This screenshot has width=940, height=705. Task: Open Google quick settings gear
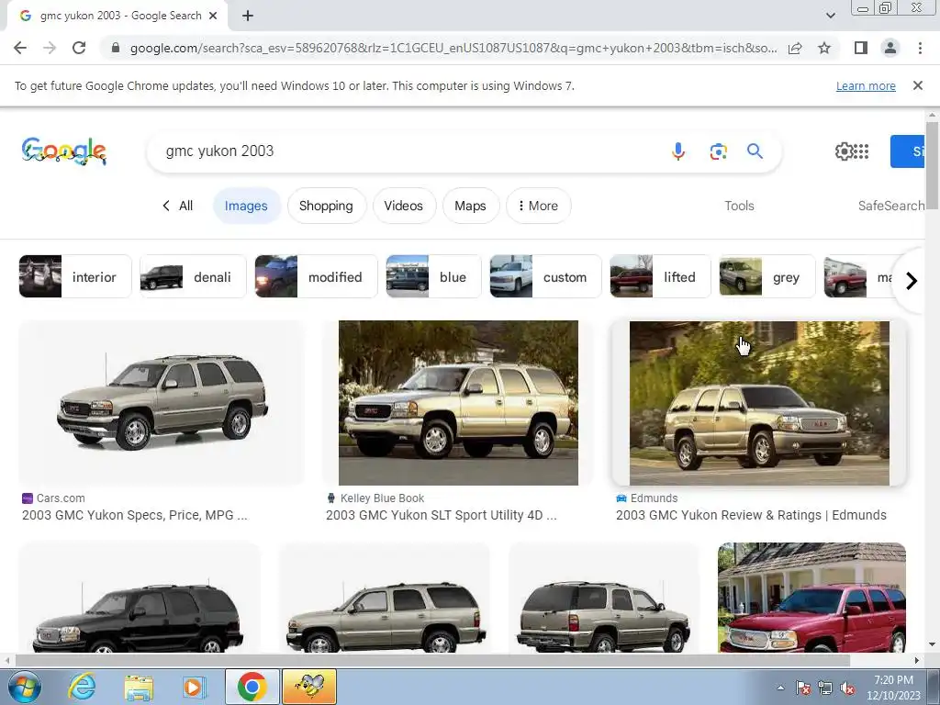coord(844,151)
